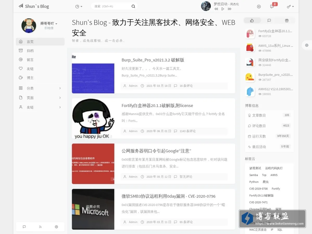The image size is (312, 234).
Task: Open Burp_Suite_Pro_v2021.3.2 破解版 article
Action: click(x=153, y=60)
